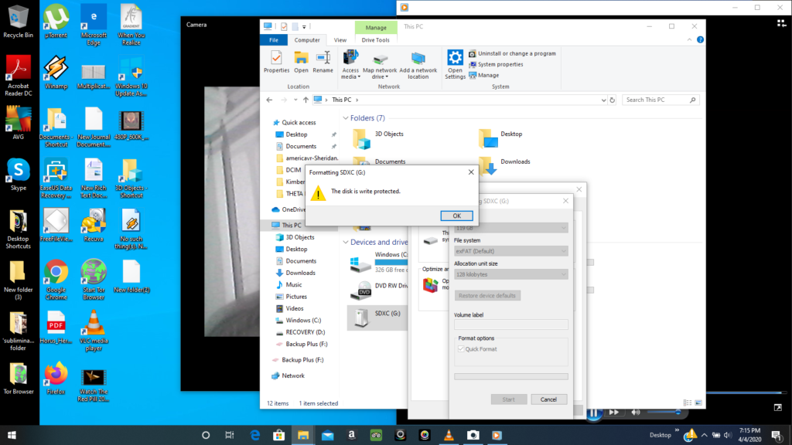Viewport: 792px width, 445px height.
Task: Adjust the media player volume slider
Action: pos(664,413)
